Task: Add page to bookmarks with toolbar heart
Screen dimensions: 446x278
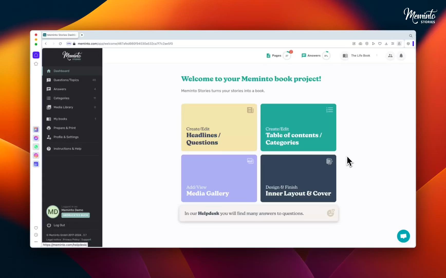Action: [380, 44]
